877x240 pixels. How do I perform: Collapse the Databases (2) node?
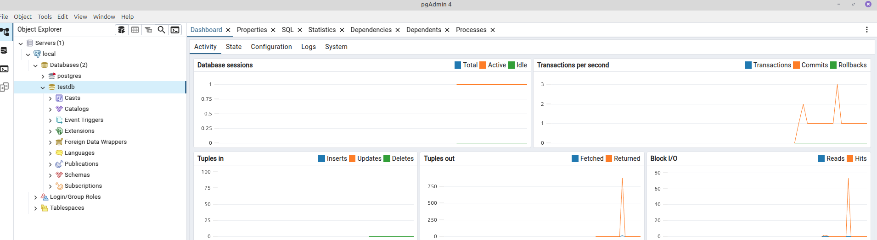point(35,65)
